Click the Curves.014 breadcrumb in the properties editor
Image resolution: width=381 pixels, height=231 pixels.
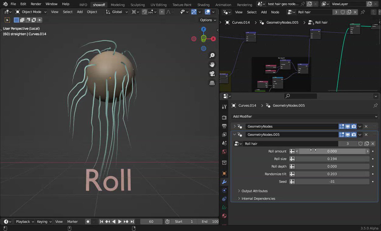[x=247, y=105]
